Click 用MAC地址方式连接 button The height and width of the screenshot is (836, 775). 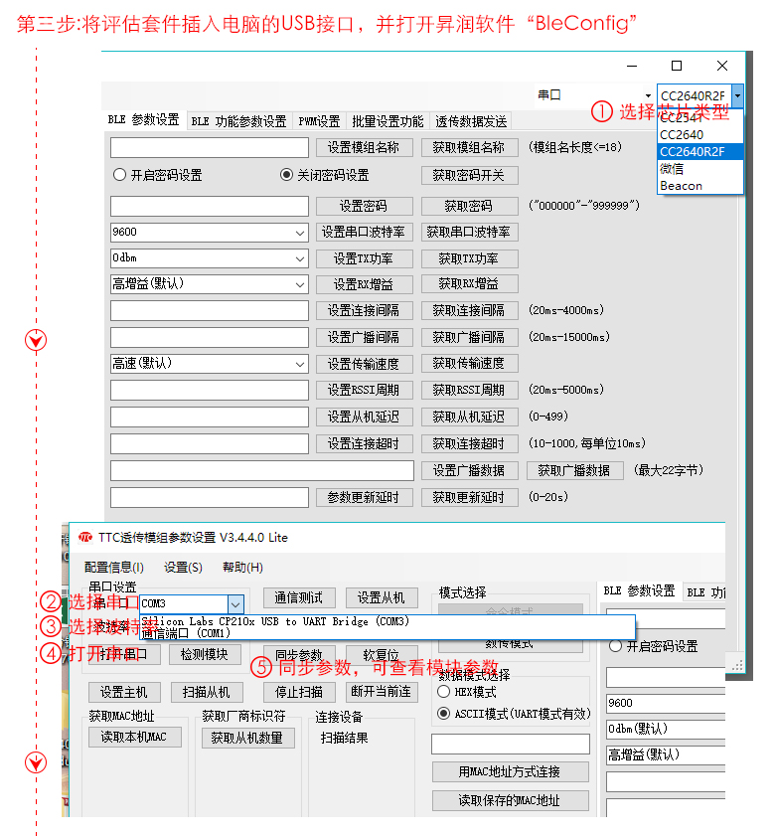pyautogui.click(x=510, y=772)
